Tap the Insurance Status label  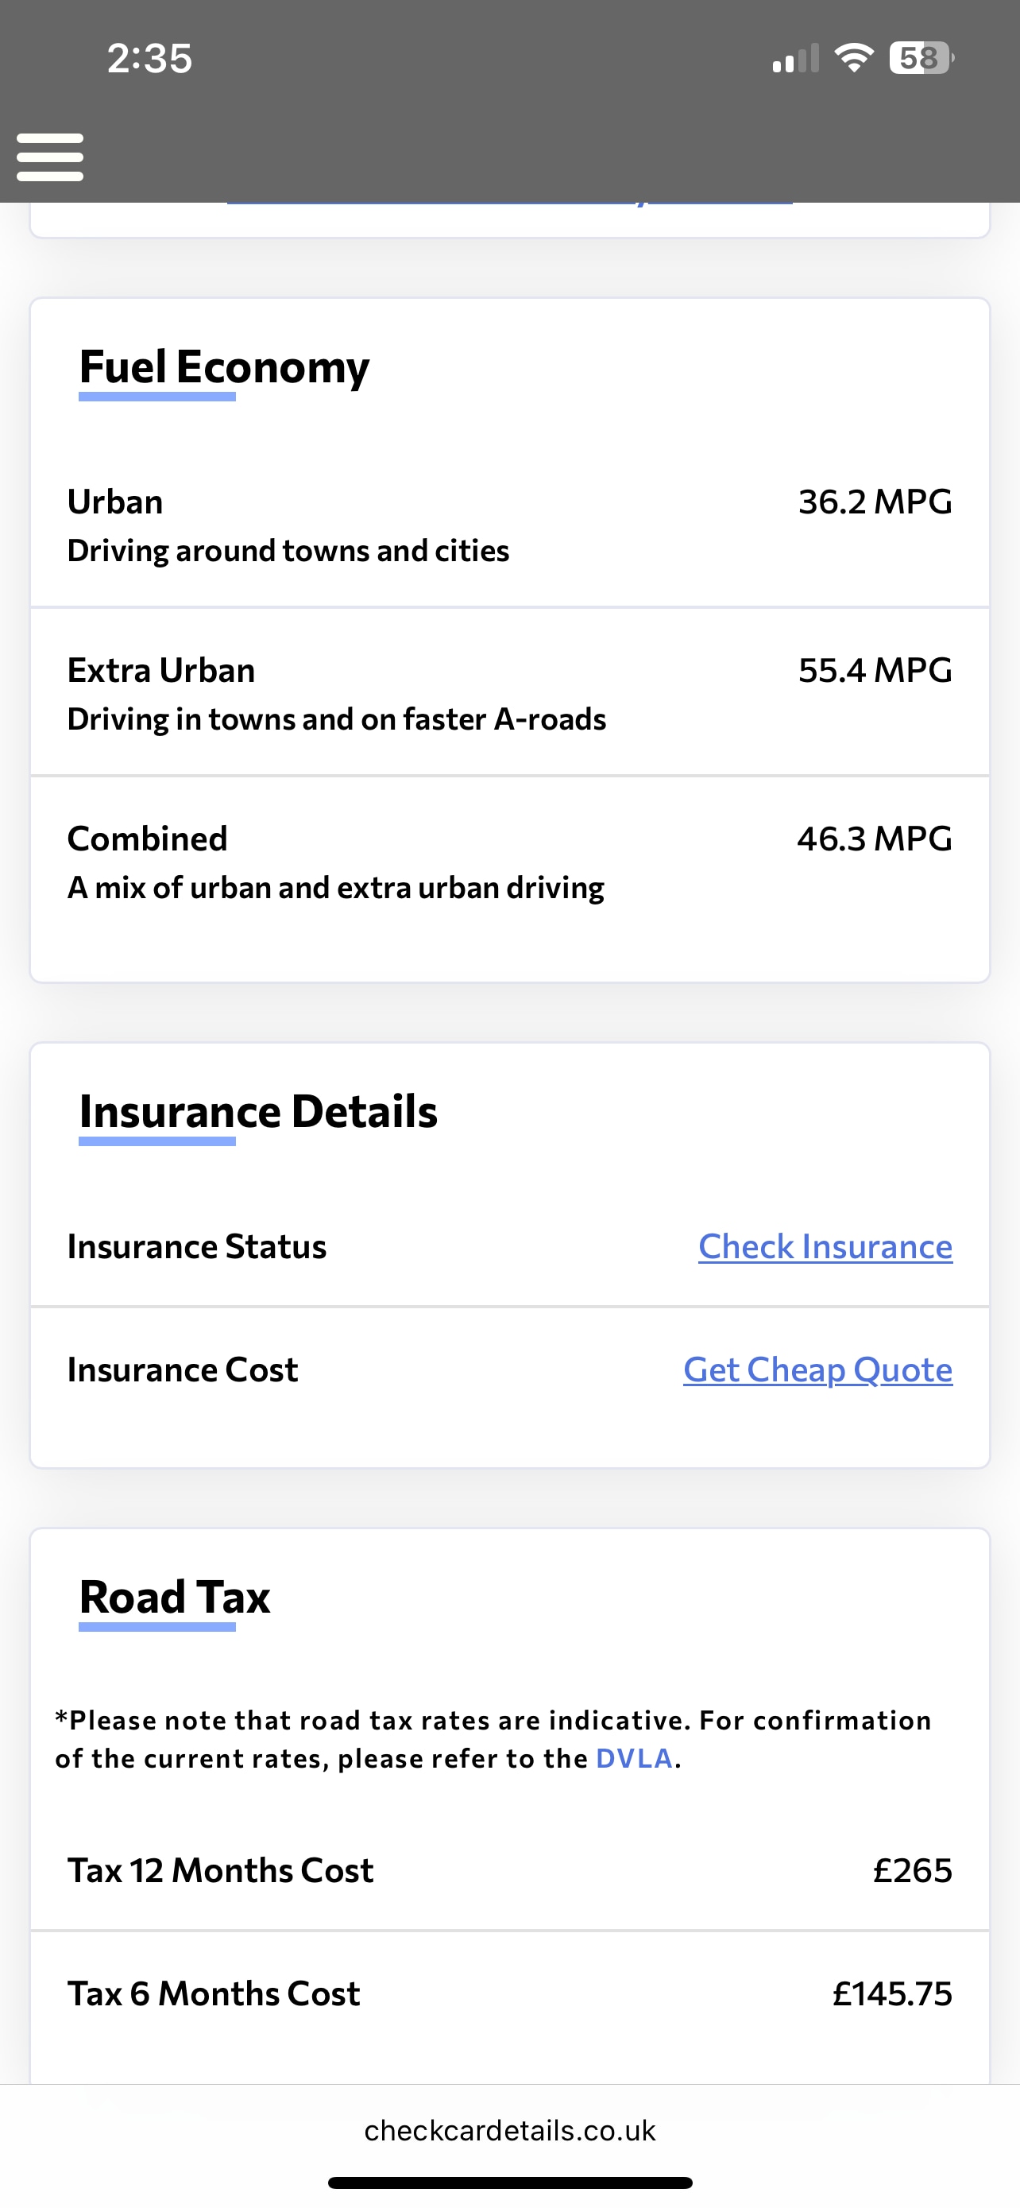point(197,1246)
